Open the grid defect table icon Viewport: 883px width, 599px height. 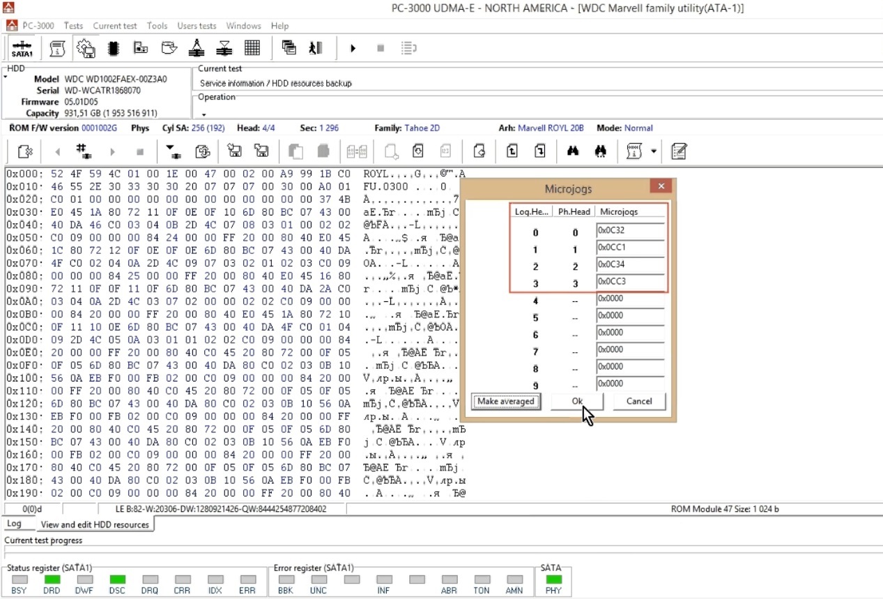coord(252,48)
